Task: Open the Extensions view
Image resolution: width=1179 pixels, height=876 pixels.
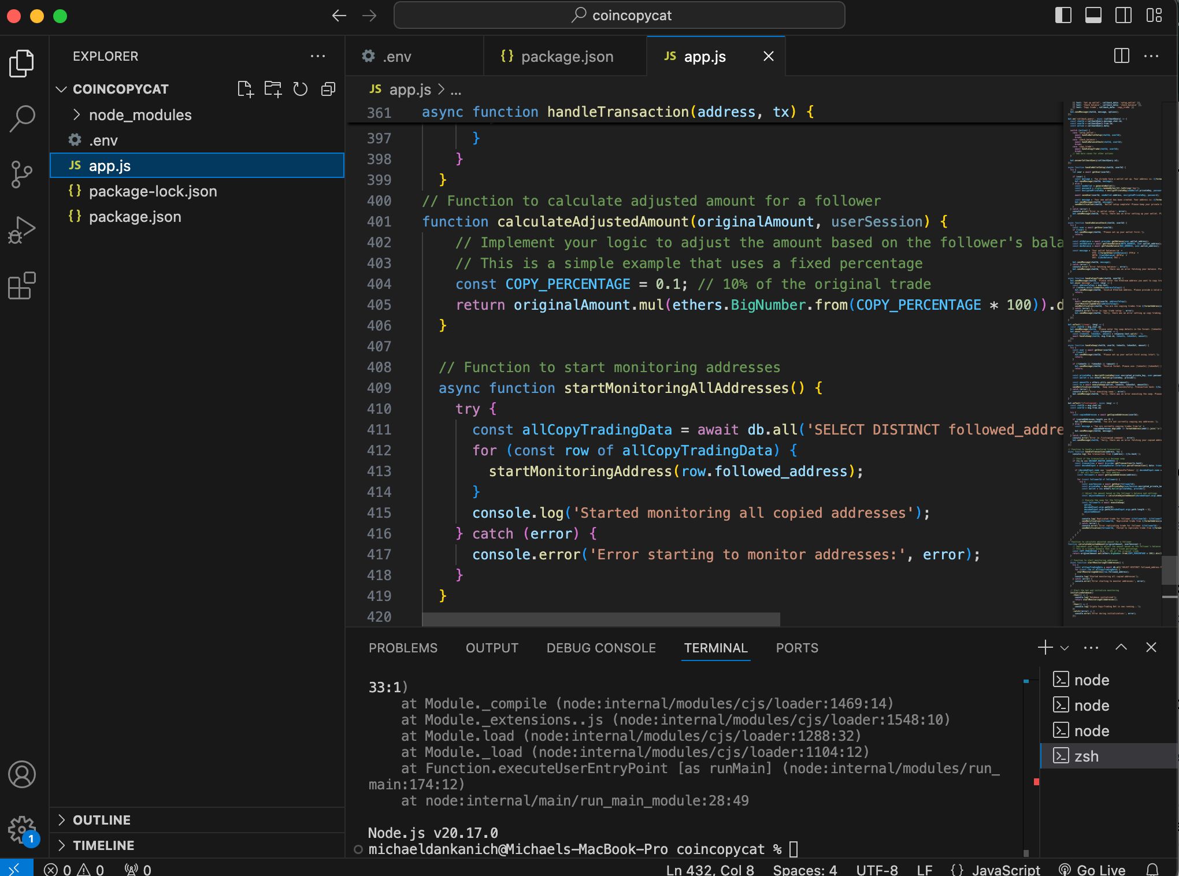Action: click(22, 285)
